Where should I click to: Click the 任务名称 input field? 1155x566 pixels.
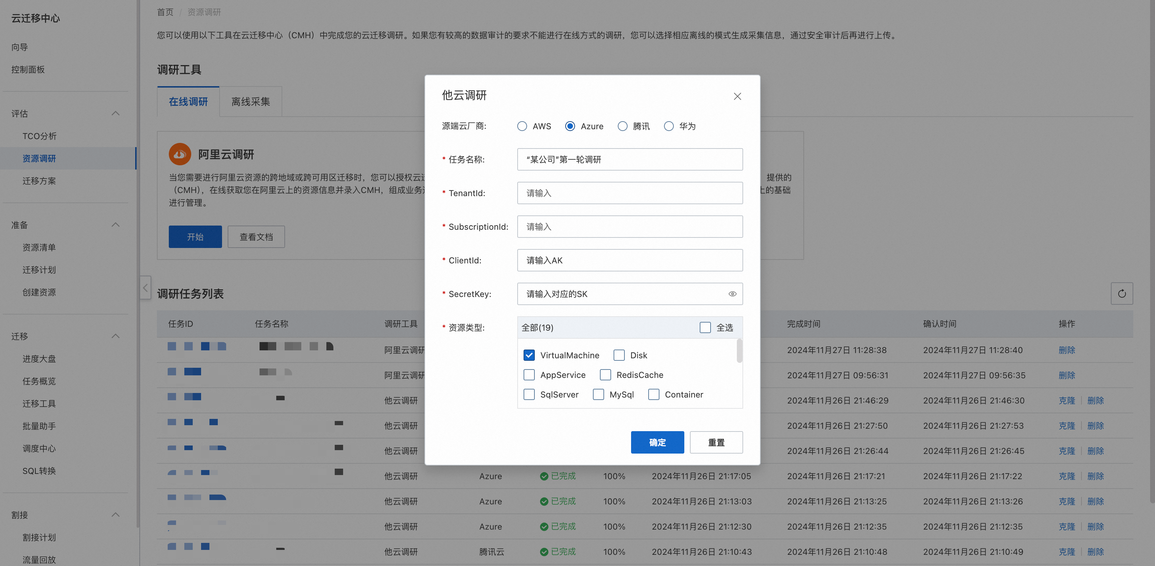pos(630,159)
